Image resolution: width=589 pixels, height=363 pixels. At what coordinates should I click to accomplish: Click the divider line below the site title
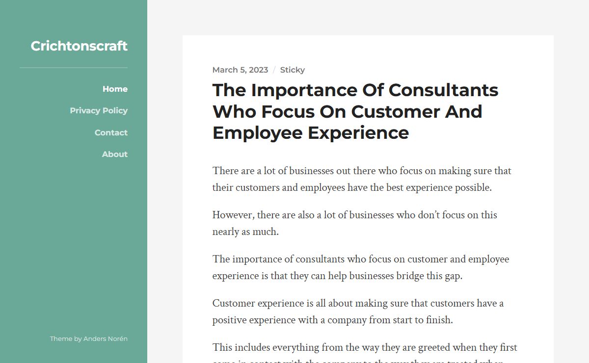click(x=74, y=68)
